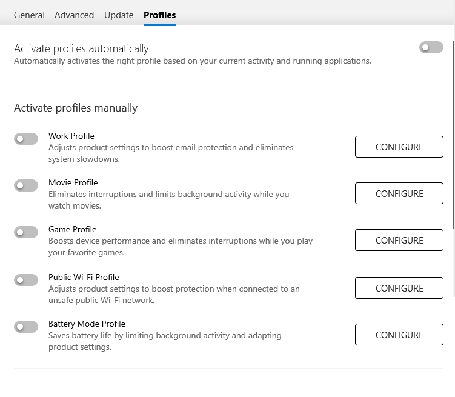
Task: Switch to the Advanced tab
Action: point(74,15)
